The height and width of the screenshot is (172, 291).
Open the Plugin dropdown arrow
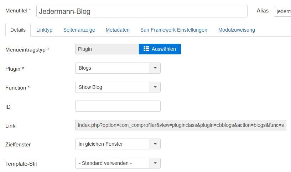155,68
